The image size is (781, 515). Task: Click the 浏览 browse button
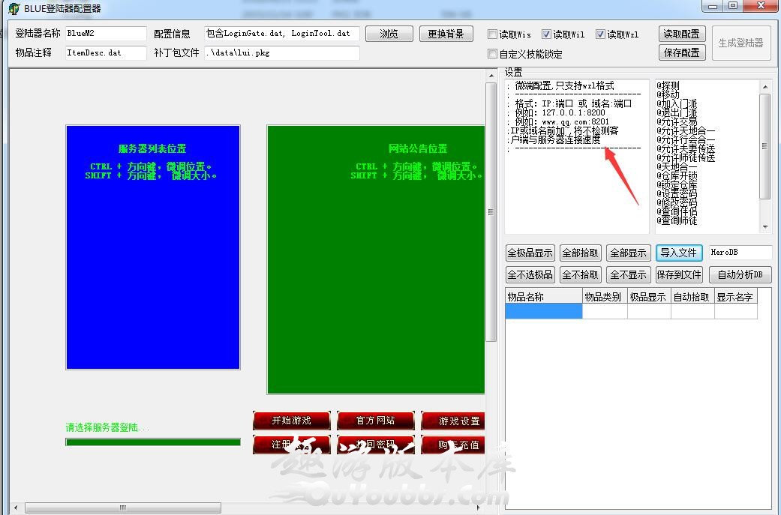click(x=389, y=34)
